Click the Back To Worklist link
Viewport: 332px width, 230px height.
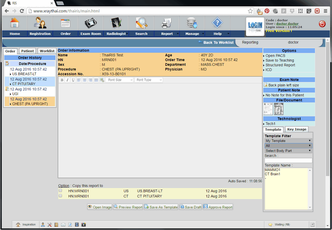point(216,42)
